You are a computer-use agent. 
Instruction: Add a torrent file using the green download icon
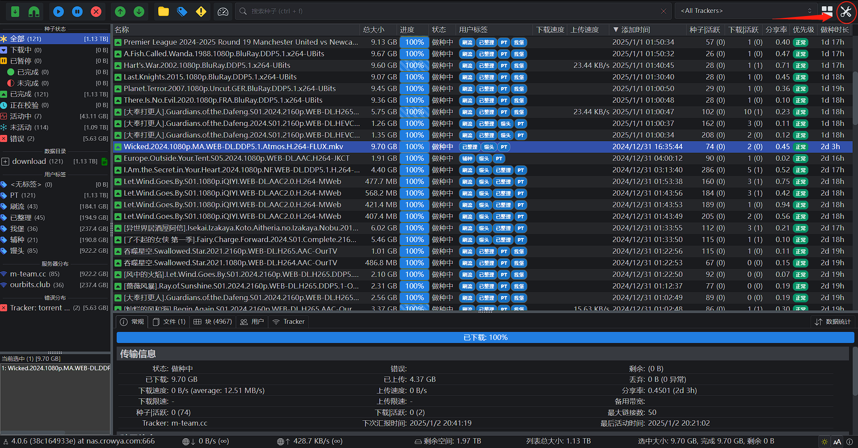(15, 11)
